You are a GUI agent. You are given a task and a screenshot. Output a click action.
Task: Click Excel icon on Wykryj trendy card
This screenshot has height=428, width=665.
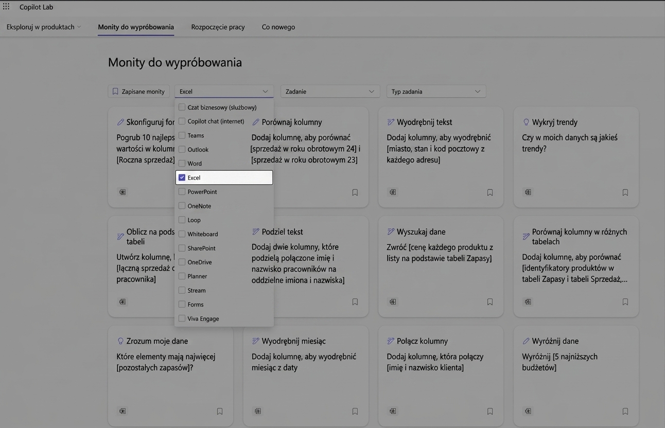(528, 192)
